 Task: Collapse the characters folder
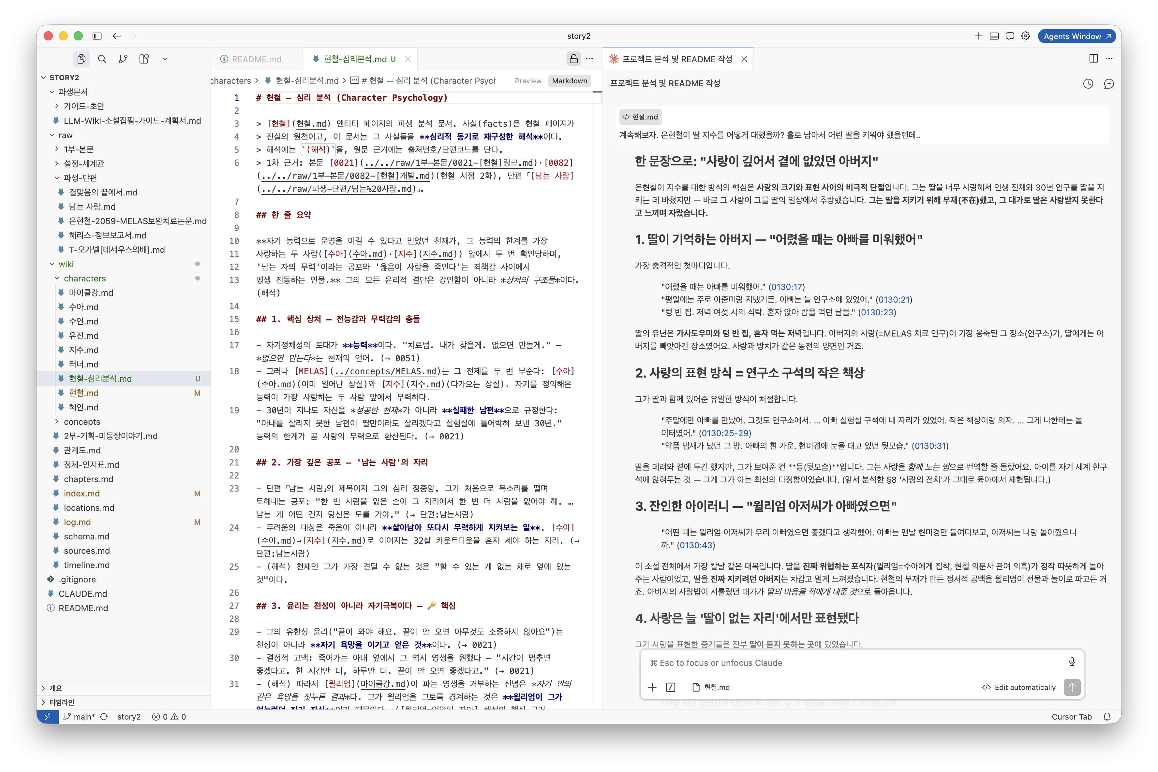[x=84, y=278]
